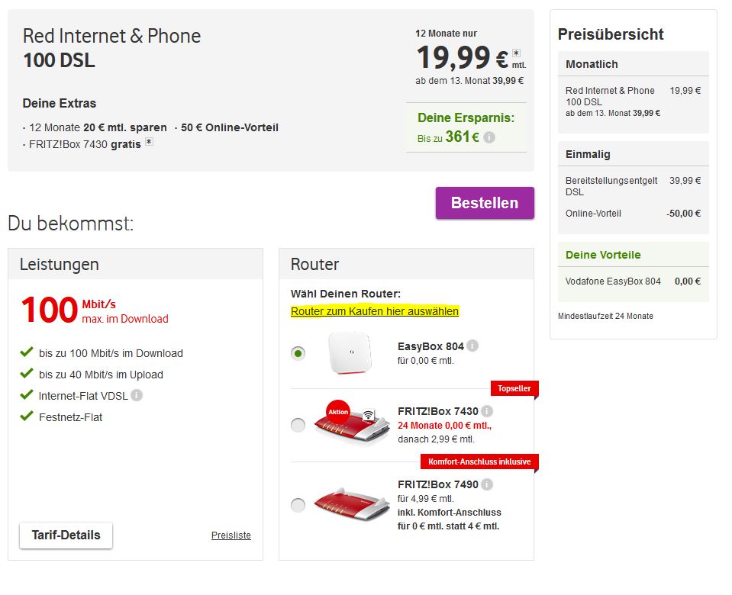This screenshot has height=595, width=732.
Task: Show info for Internet-Flat VDSL
Action: [x=137, y=395]
